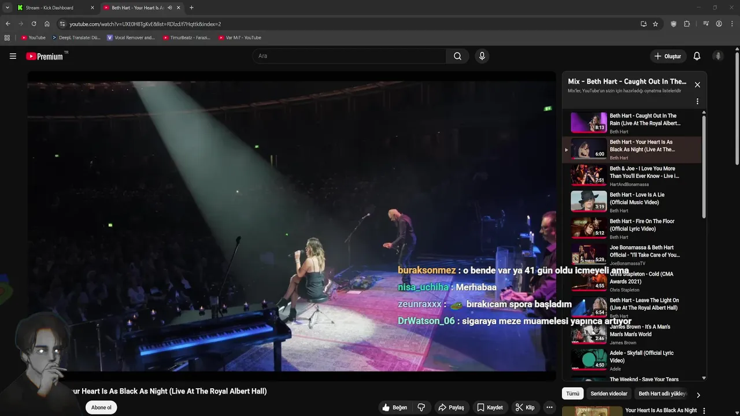Create a clip with Klip button
Screen dimensions: 740x416
525,407
